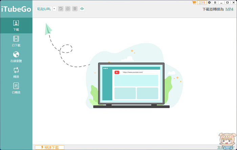Click the 粘貼URL paste button
The height and width of the screenshot is (150, 237).
[x=44, y=9]
